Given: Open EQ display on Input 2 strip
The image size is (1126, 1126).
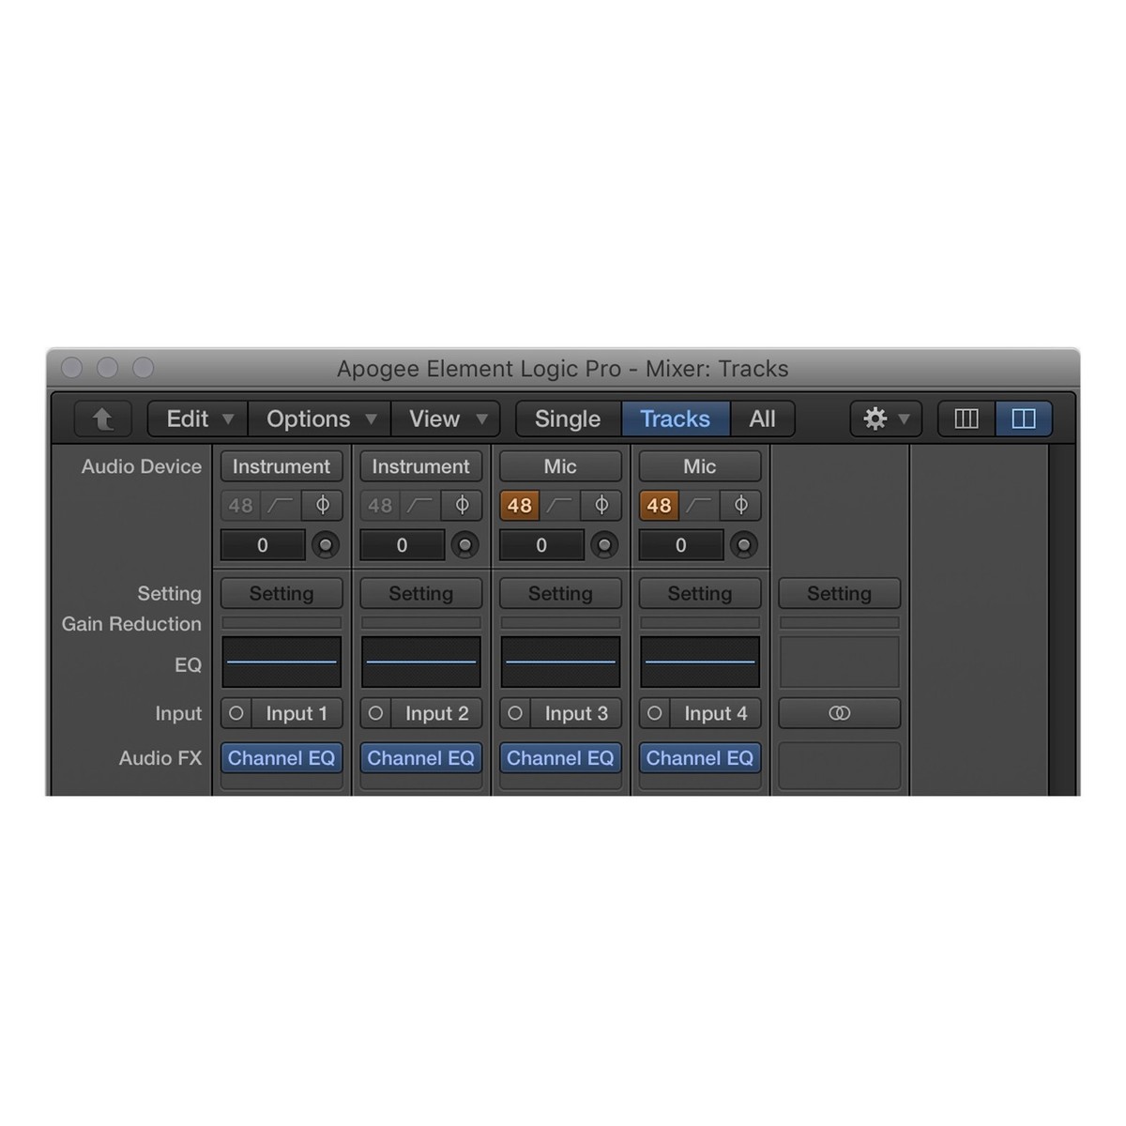Looking at the screenshot, I should click(421, 662).
